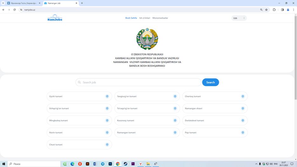Viewport: 297px width, 167px height.
Task: Click the location pin for Chust tumani
Action: 107,145
